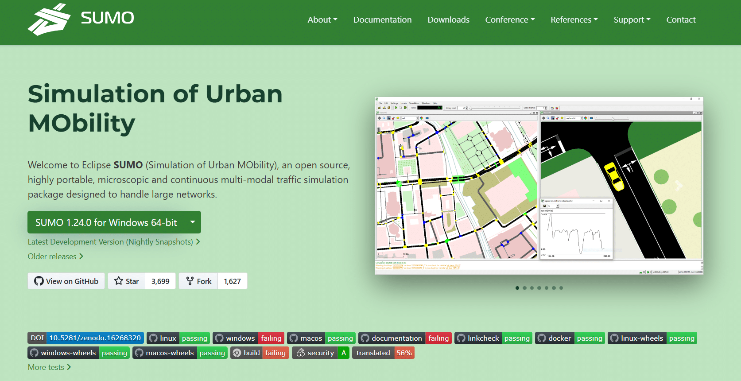Select the fourth carousel indicator dot
741x381 pixels.
(x=539, y=288)
